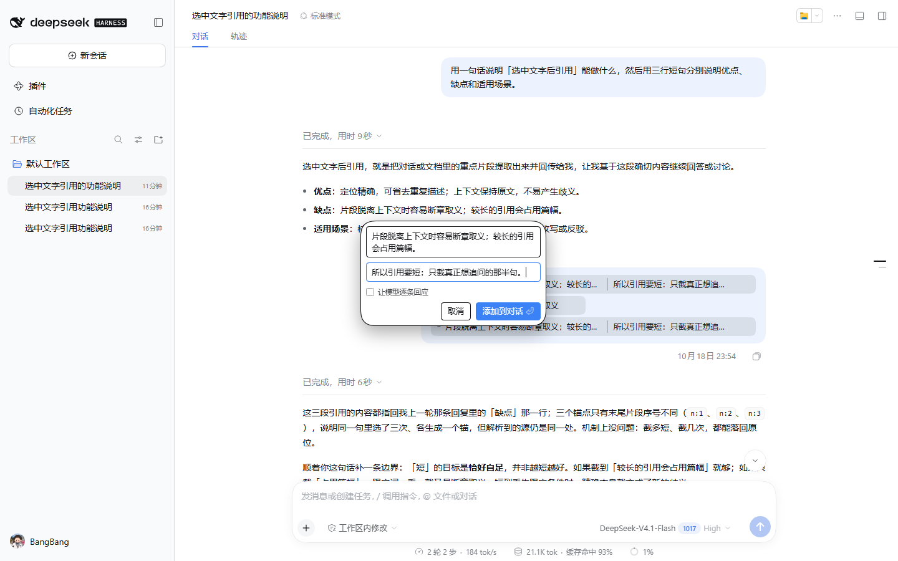
Task: Open the 工作区内修改 permission dropdown
Action: [362, 528]
